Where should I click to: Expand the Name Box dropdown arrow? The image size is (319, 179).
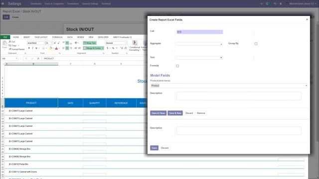point(16,59)
